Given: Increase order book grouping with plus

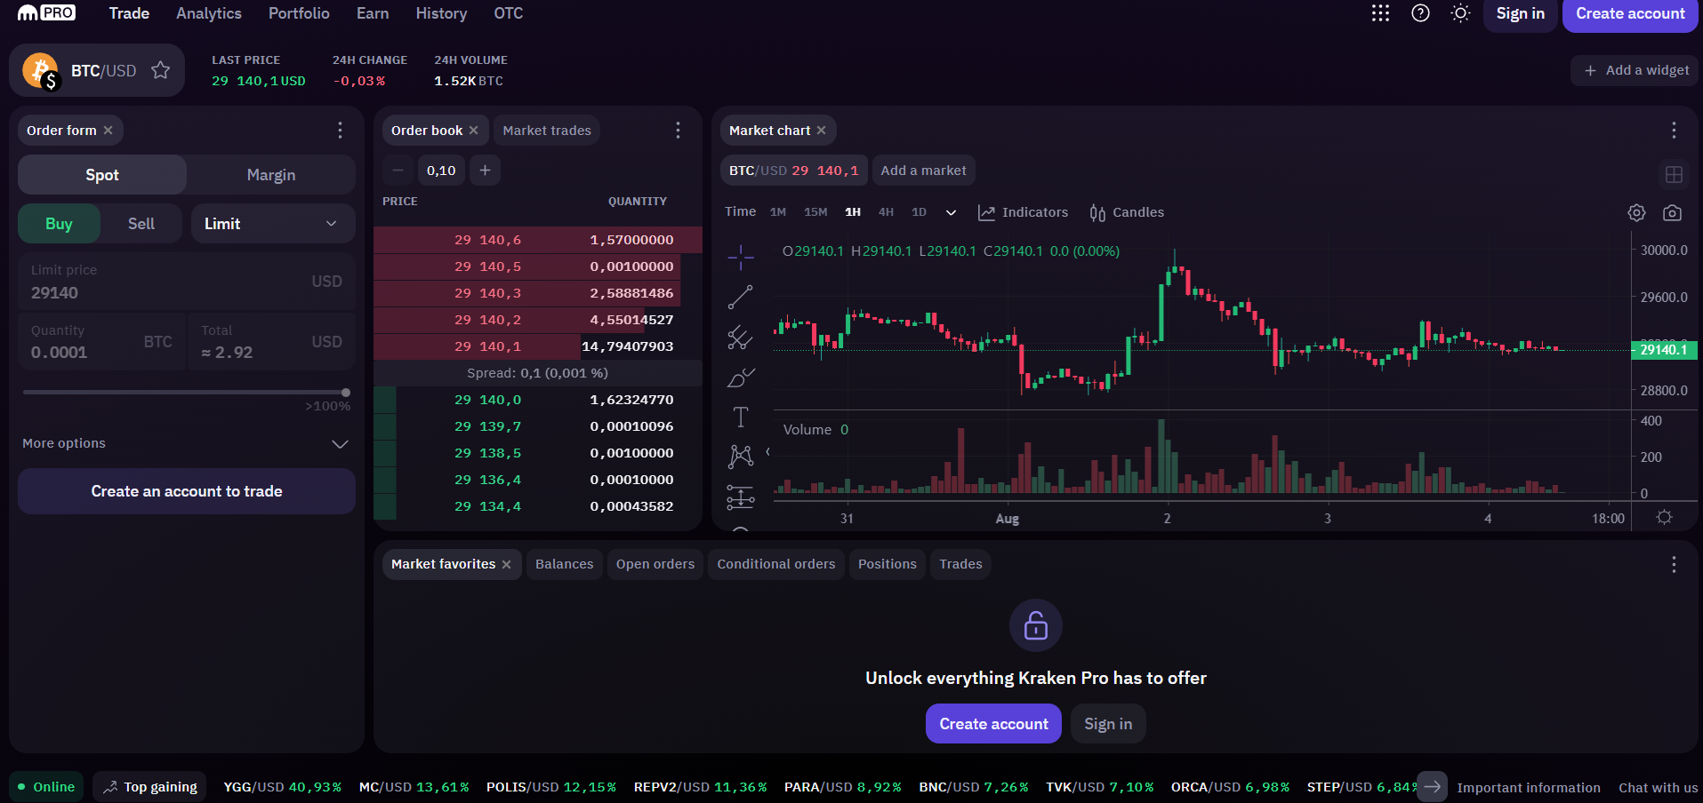Looking at the screenshot, I should click(x=485, y=170).
